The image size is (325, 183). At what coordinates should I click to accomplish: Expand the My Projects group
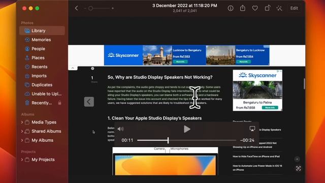coord(22,160)
